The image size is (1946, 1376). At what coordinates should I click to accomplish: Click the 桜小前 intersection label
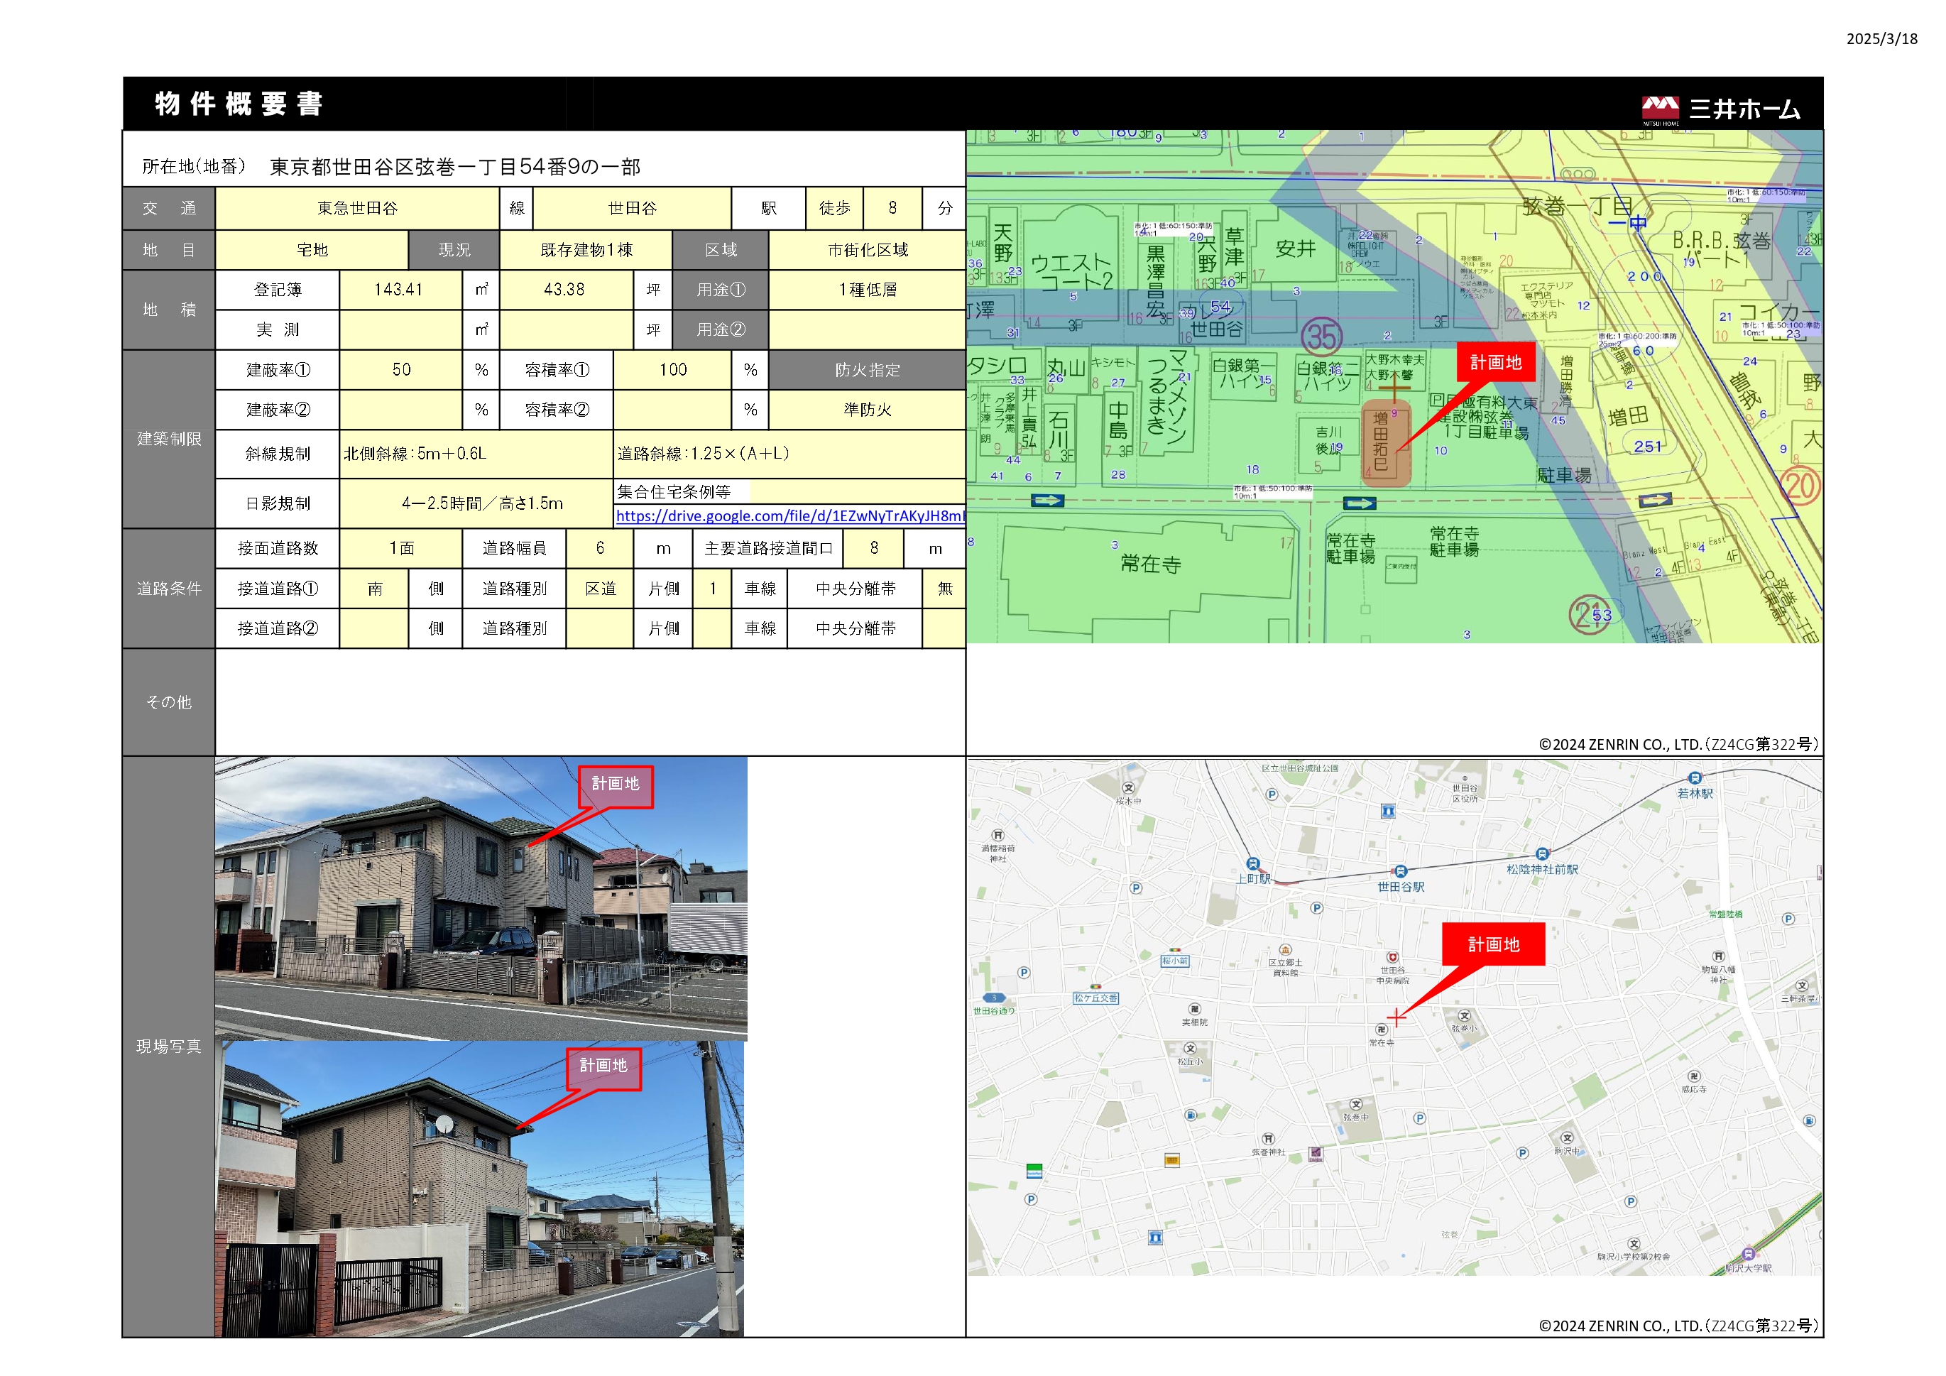coord(1175,961)
